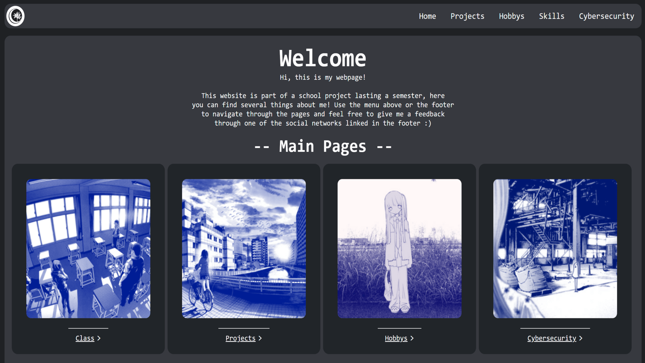Follow the Projects card link
The image size is (645, 363).
pyautogui.click(x=240, y=338)
